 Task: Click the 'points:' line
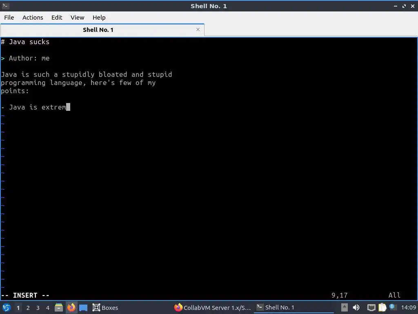[15, 91]
